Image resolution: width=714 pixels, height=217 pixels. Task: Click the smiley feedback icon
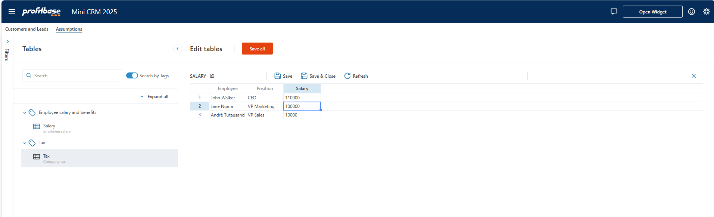[x=692, y=12]
